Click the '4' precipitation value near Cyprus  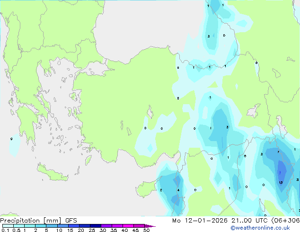[178, 190]
